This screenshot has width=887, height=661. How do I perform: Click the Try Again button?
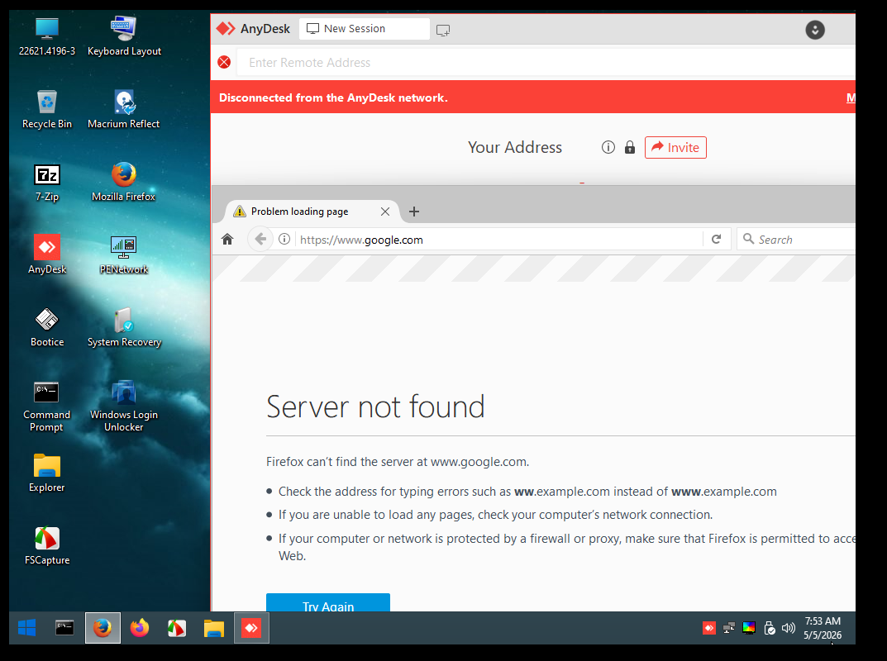pyautogui.click(x=328, y=603)
